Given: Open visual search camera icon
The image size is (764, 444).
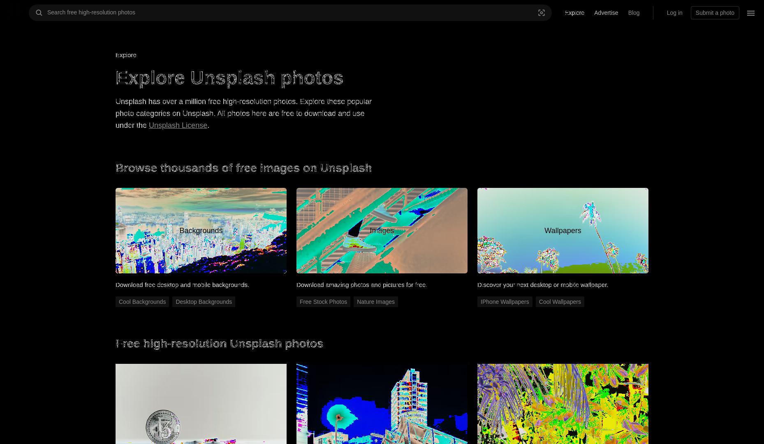Looking at the screenshot, I should pyautogui.click(x=542, y=13).
